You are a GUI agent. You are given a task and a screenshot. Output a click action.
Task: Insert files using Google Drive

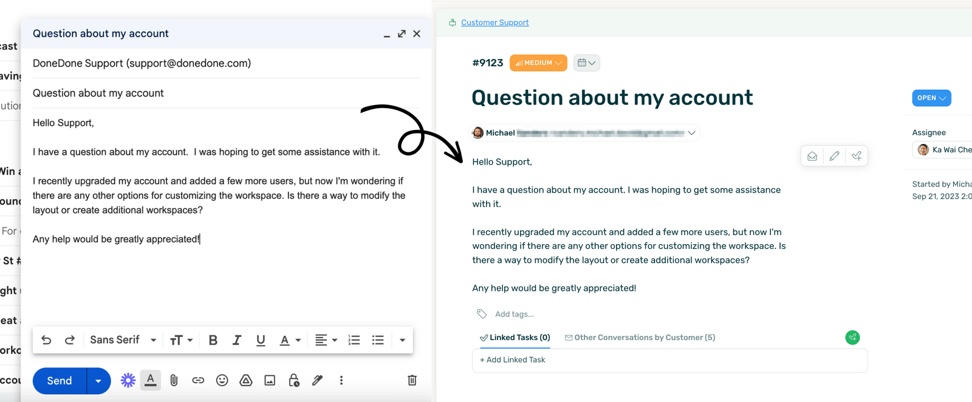(246, 380)
